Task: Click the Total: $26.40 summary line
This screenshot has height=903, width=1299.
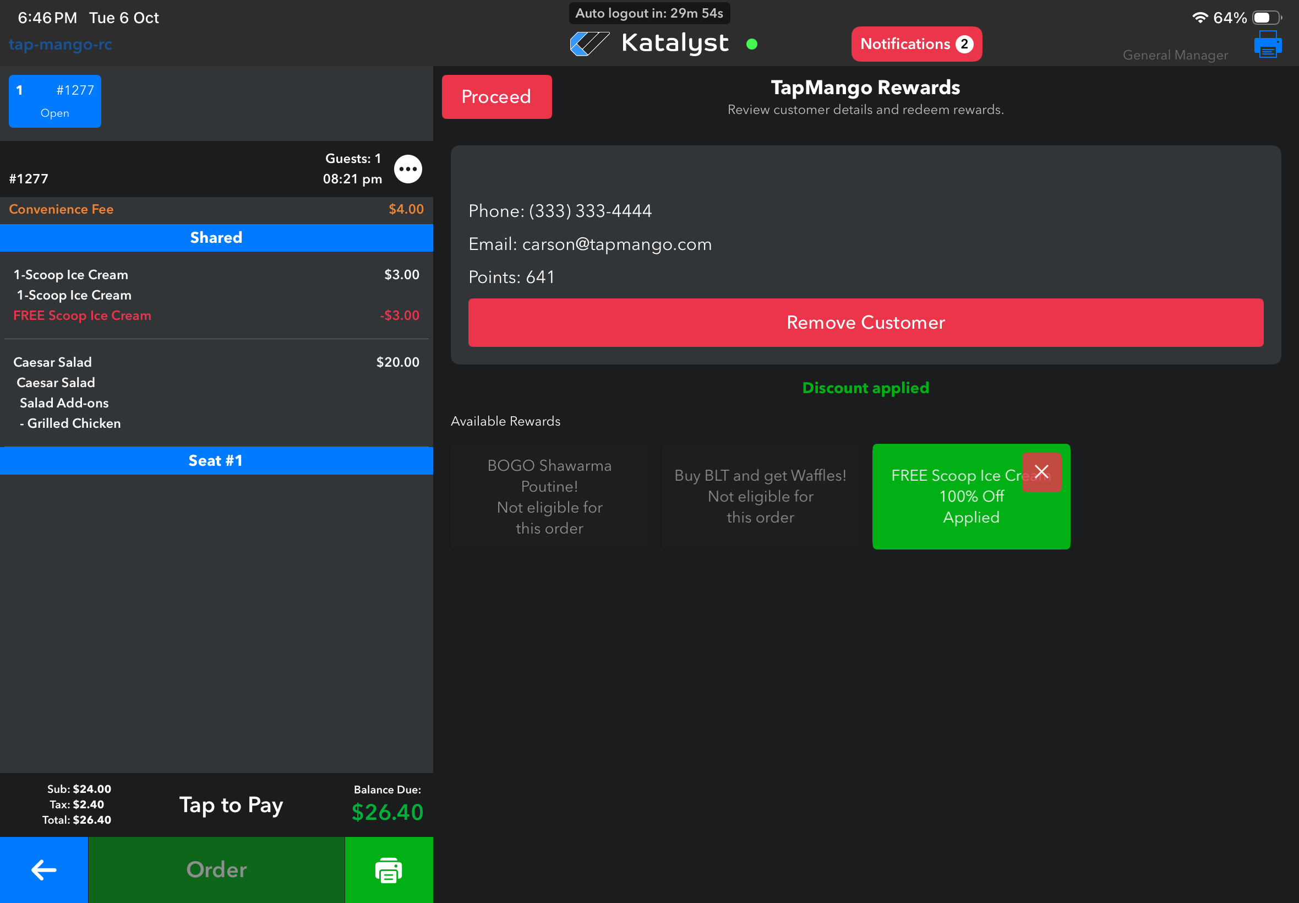Action: coord(77,820)
